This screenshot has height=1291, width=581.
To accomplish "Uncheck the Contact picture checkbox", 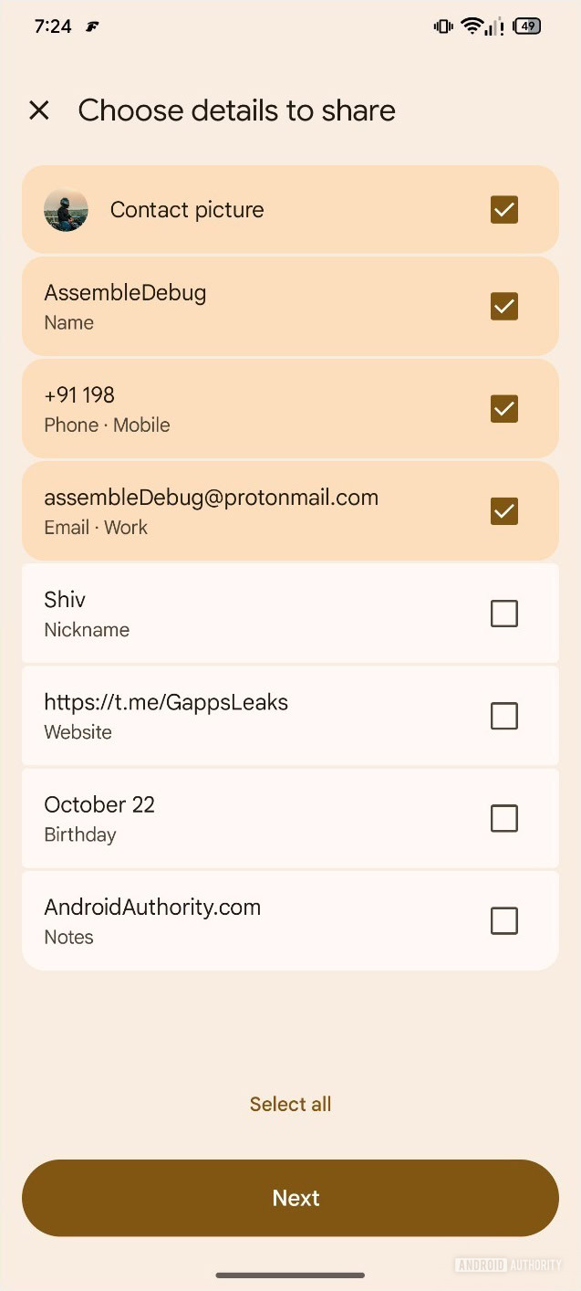I will [503, 209].
